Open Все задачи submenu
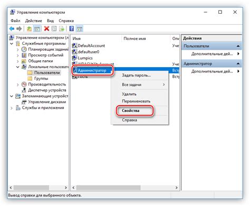 coord(140,85)
